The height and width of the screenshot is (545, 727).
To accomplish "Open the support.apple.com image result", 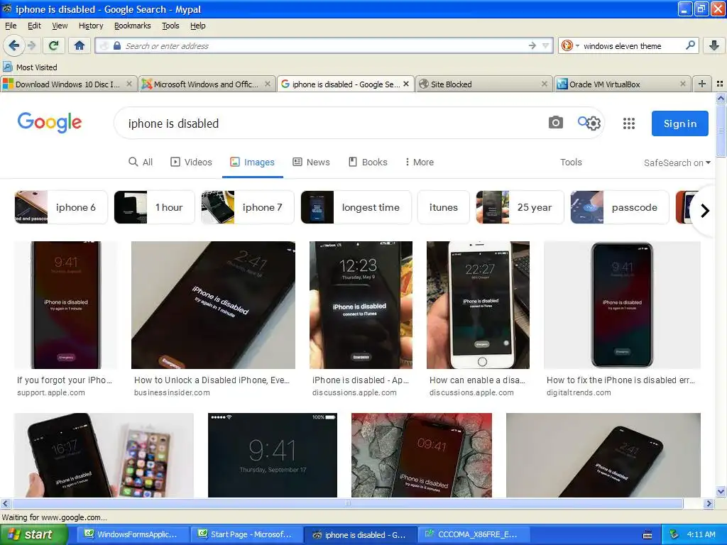I will point(65,305).
